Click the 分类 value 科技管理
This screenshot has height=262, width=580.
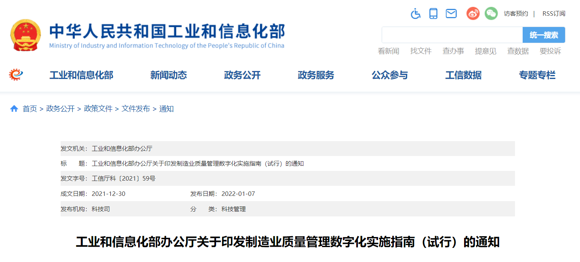pyautogui.click(x=233, y=209)
